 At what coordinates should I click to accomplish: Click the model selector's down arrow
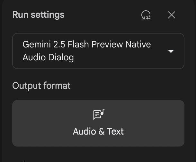171,51
